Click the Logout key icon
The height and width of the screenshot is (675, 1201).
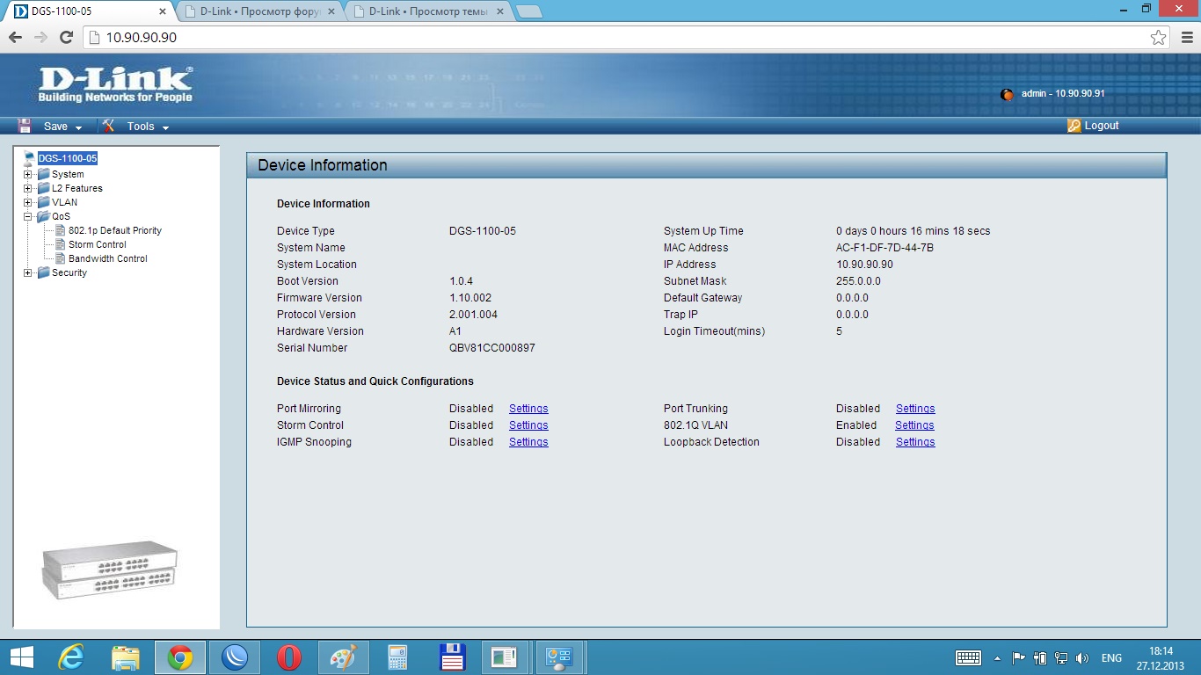coord(1074,126)
